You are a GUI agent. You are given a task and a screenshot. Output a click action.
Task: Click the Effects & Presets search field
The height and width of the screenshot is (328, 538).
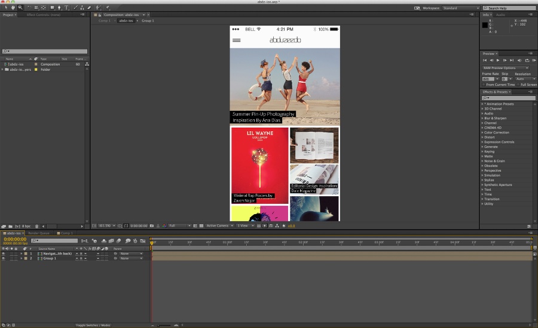tap(509, 98)
